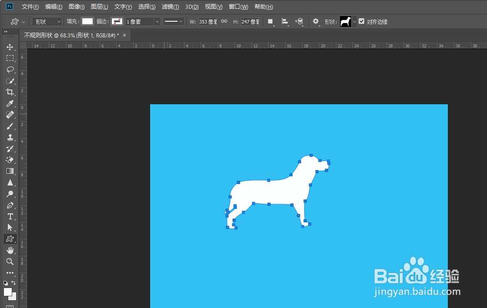Open the tool preset picker
Screen dimensions: 487x308
[x=18, y=21]
